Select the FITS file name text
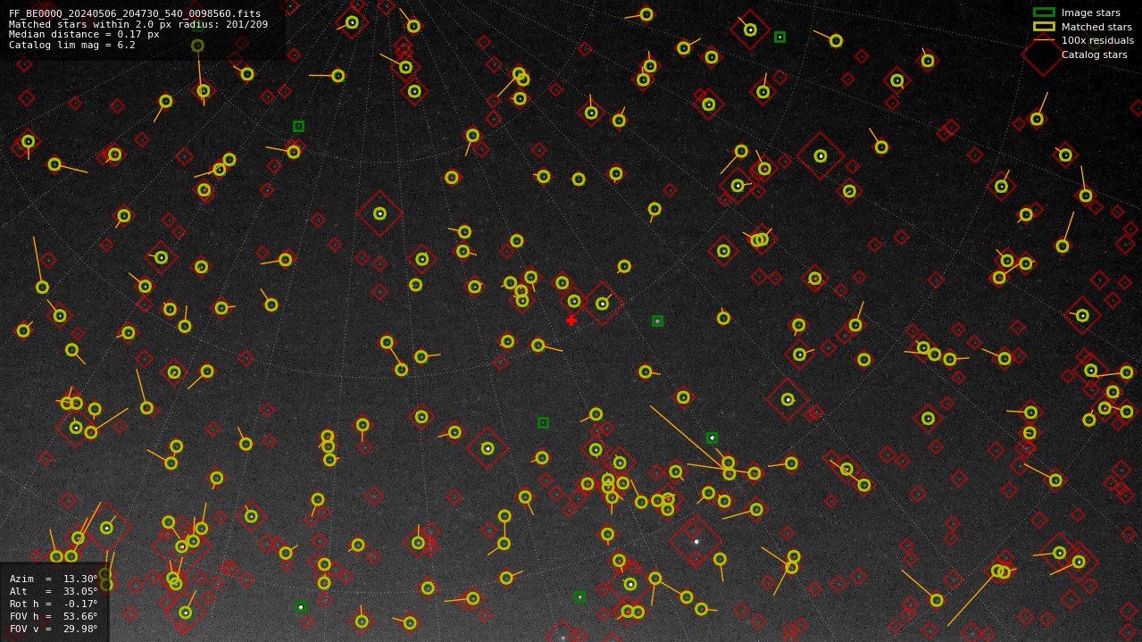This screenshot has height=642, width=1142. click(x=135, y=14)
